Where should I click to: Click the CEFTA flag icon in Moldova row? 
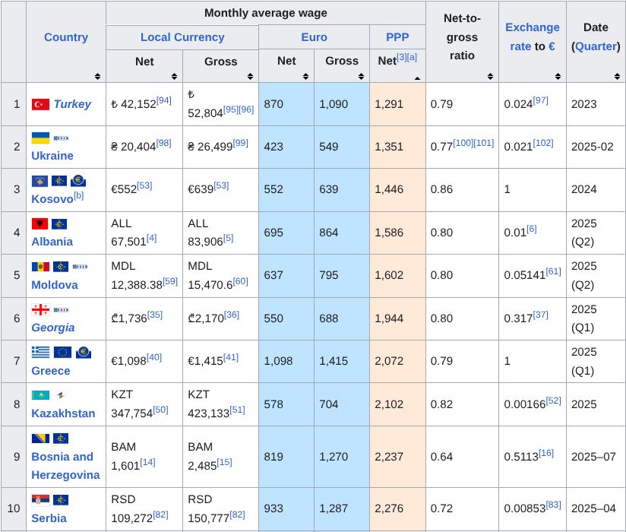tap(61, 267)
